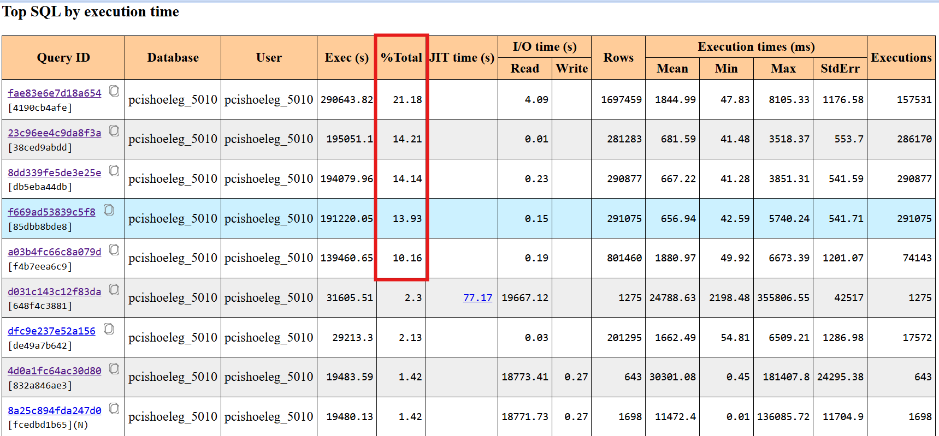This screenshot has width=939, height=436.
Task: Open query f669ad53839c5f8 link
Action: (x=51, y=212)
